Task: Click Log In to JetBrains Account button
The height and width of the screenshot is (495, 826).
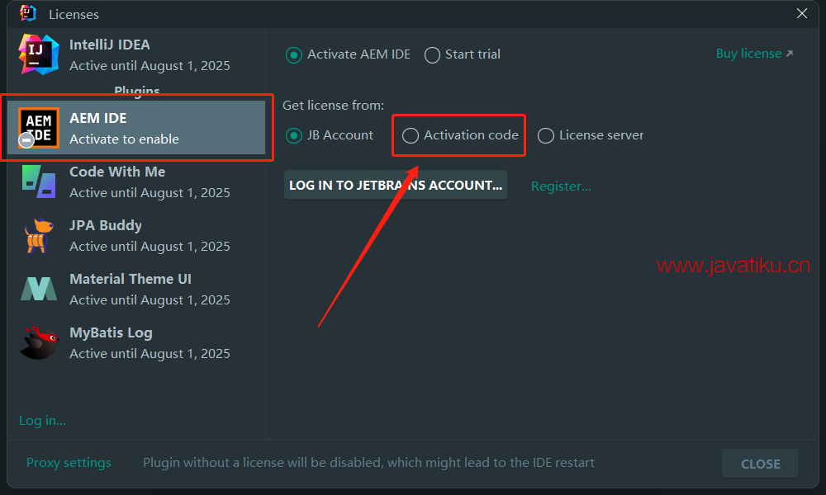Action: click(396, 185)
